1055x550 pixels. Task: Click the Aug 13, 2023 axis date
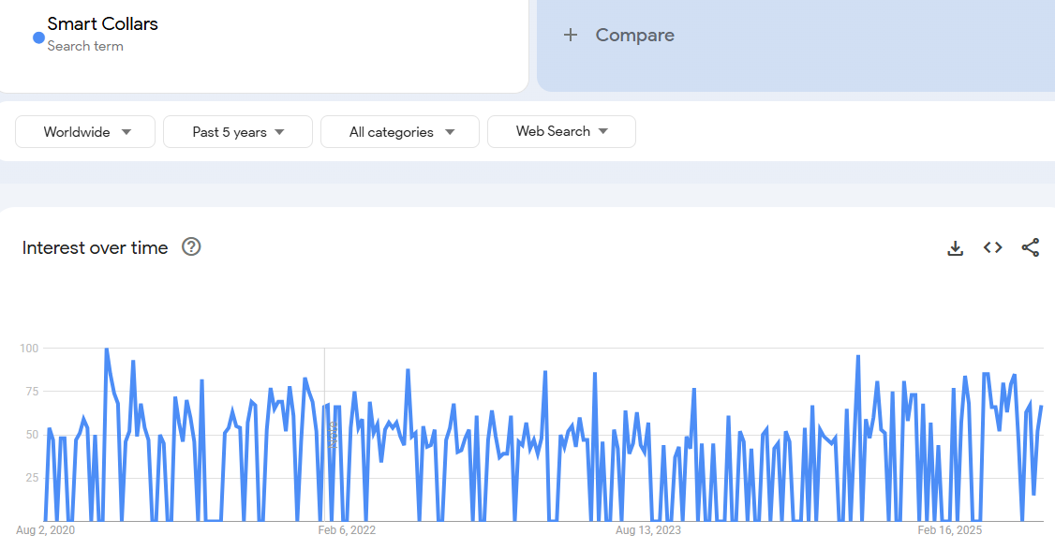[648, 530]
